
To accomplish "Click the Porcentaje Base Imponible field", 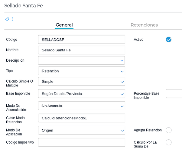I will [174, 94].
